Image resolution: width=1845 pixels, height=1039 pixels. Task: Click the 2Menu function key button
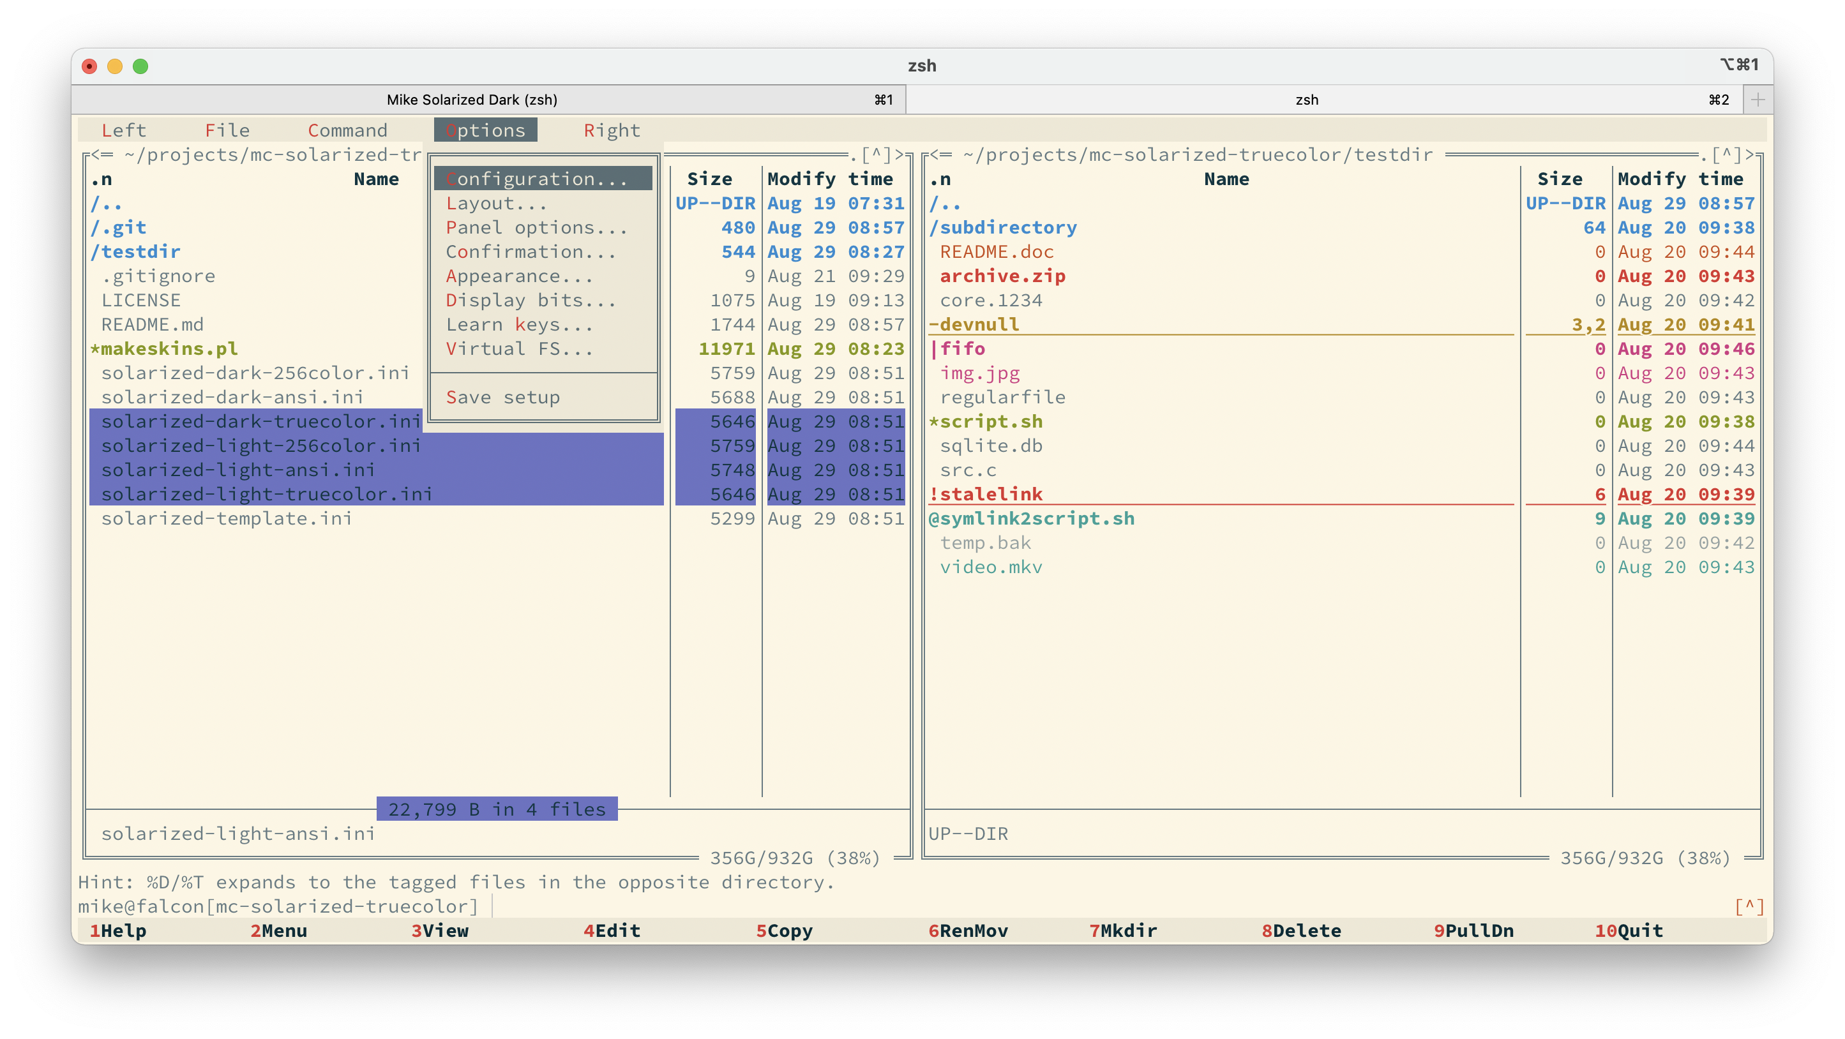coord(278,931)
